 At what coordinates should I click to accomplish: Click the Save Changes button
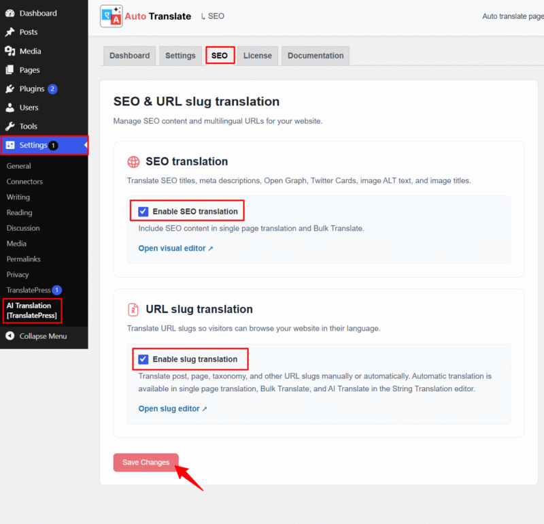click(146, 463)
